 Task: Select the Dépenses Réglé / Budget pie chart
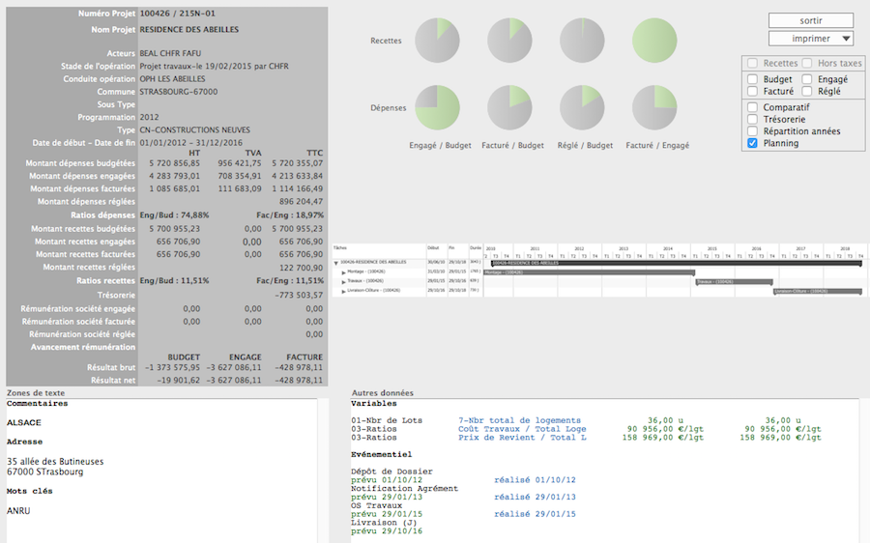582,107
